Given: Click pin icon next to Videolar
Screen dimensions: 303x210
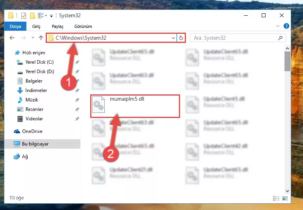Looking at the screenshot, I should (x=77, y=119).
